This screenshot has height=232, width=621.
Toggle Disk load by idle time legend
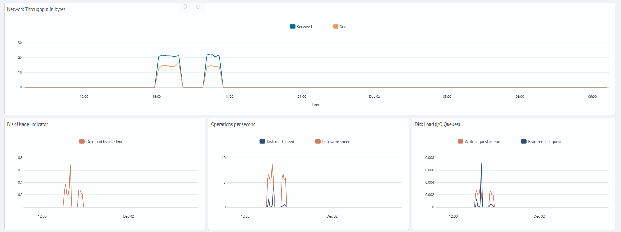click(101, 142)
